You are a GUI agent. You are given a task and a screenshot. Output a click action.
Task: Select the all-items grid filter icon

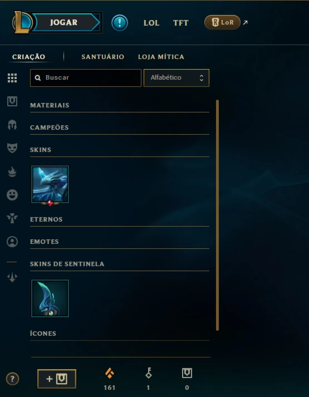[x=12, y=78]
